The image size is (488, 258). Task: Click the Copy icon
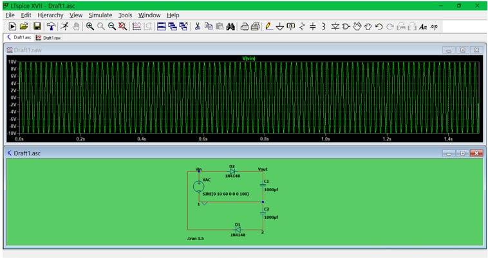tap(209, 27)
